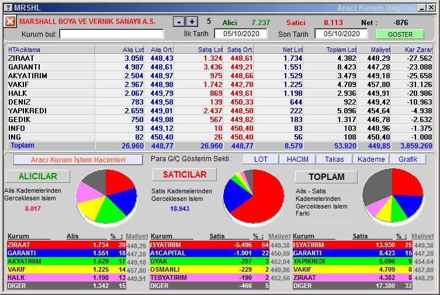The image size is (440, 295).
Task: Click the Satici seller total 8.113
Action: (333, 22)
